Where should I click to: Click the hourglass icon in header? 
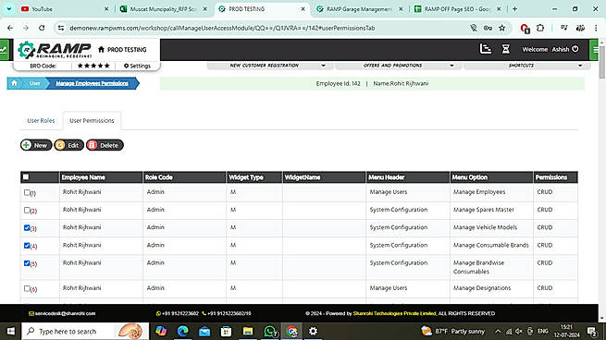[505, 49]
